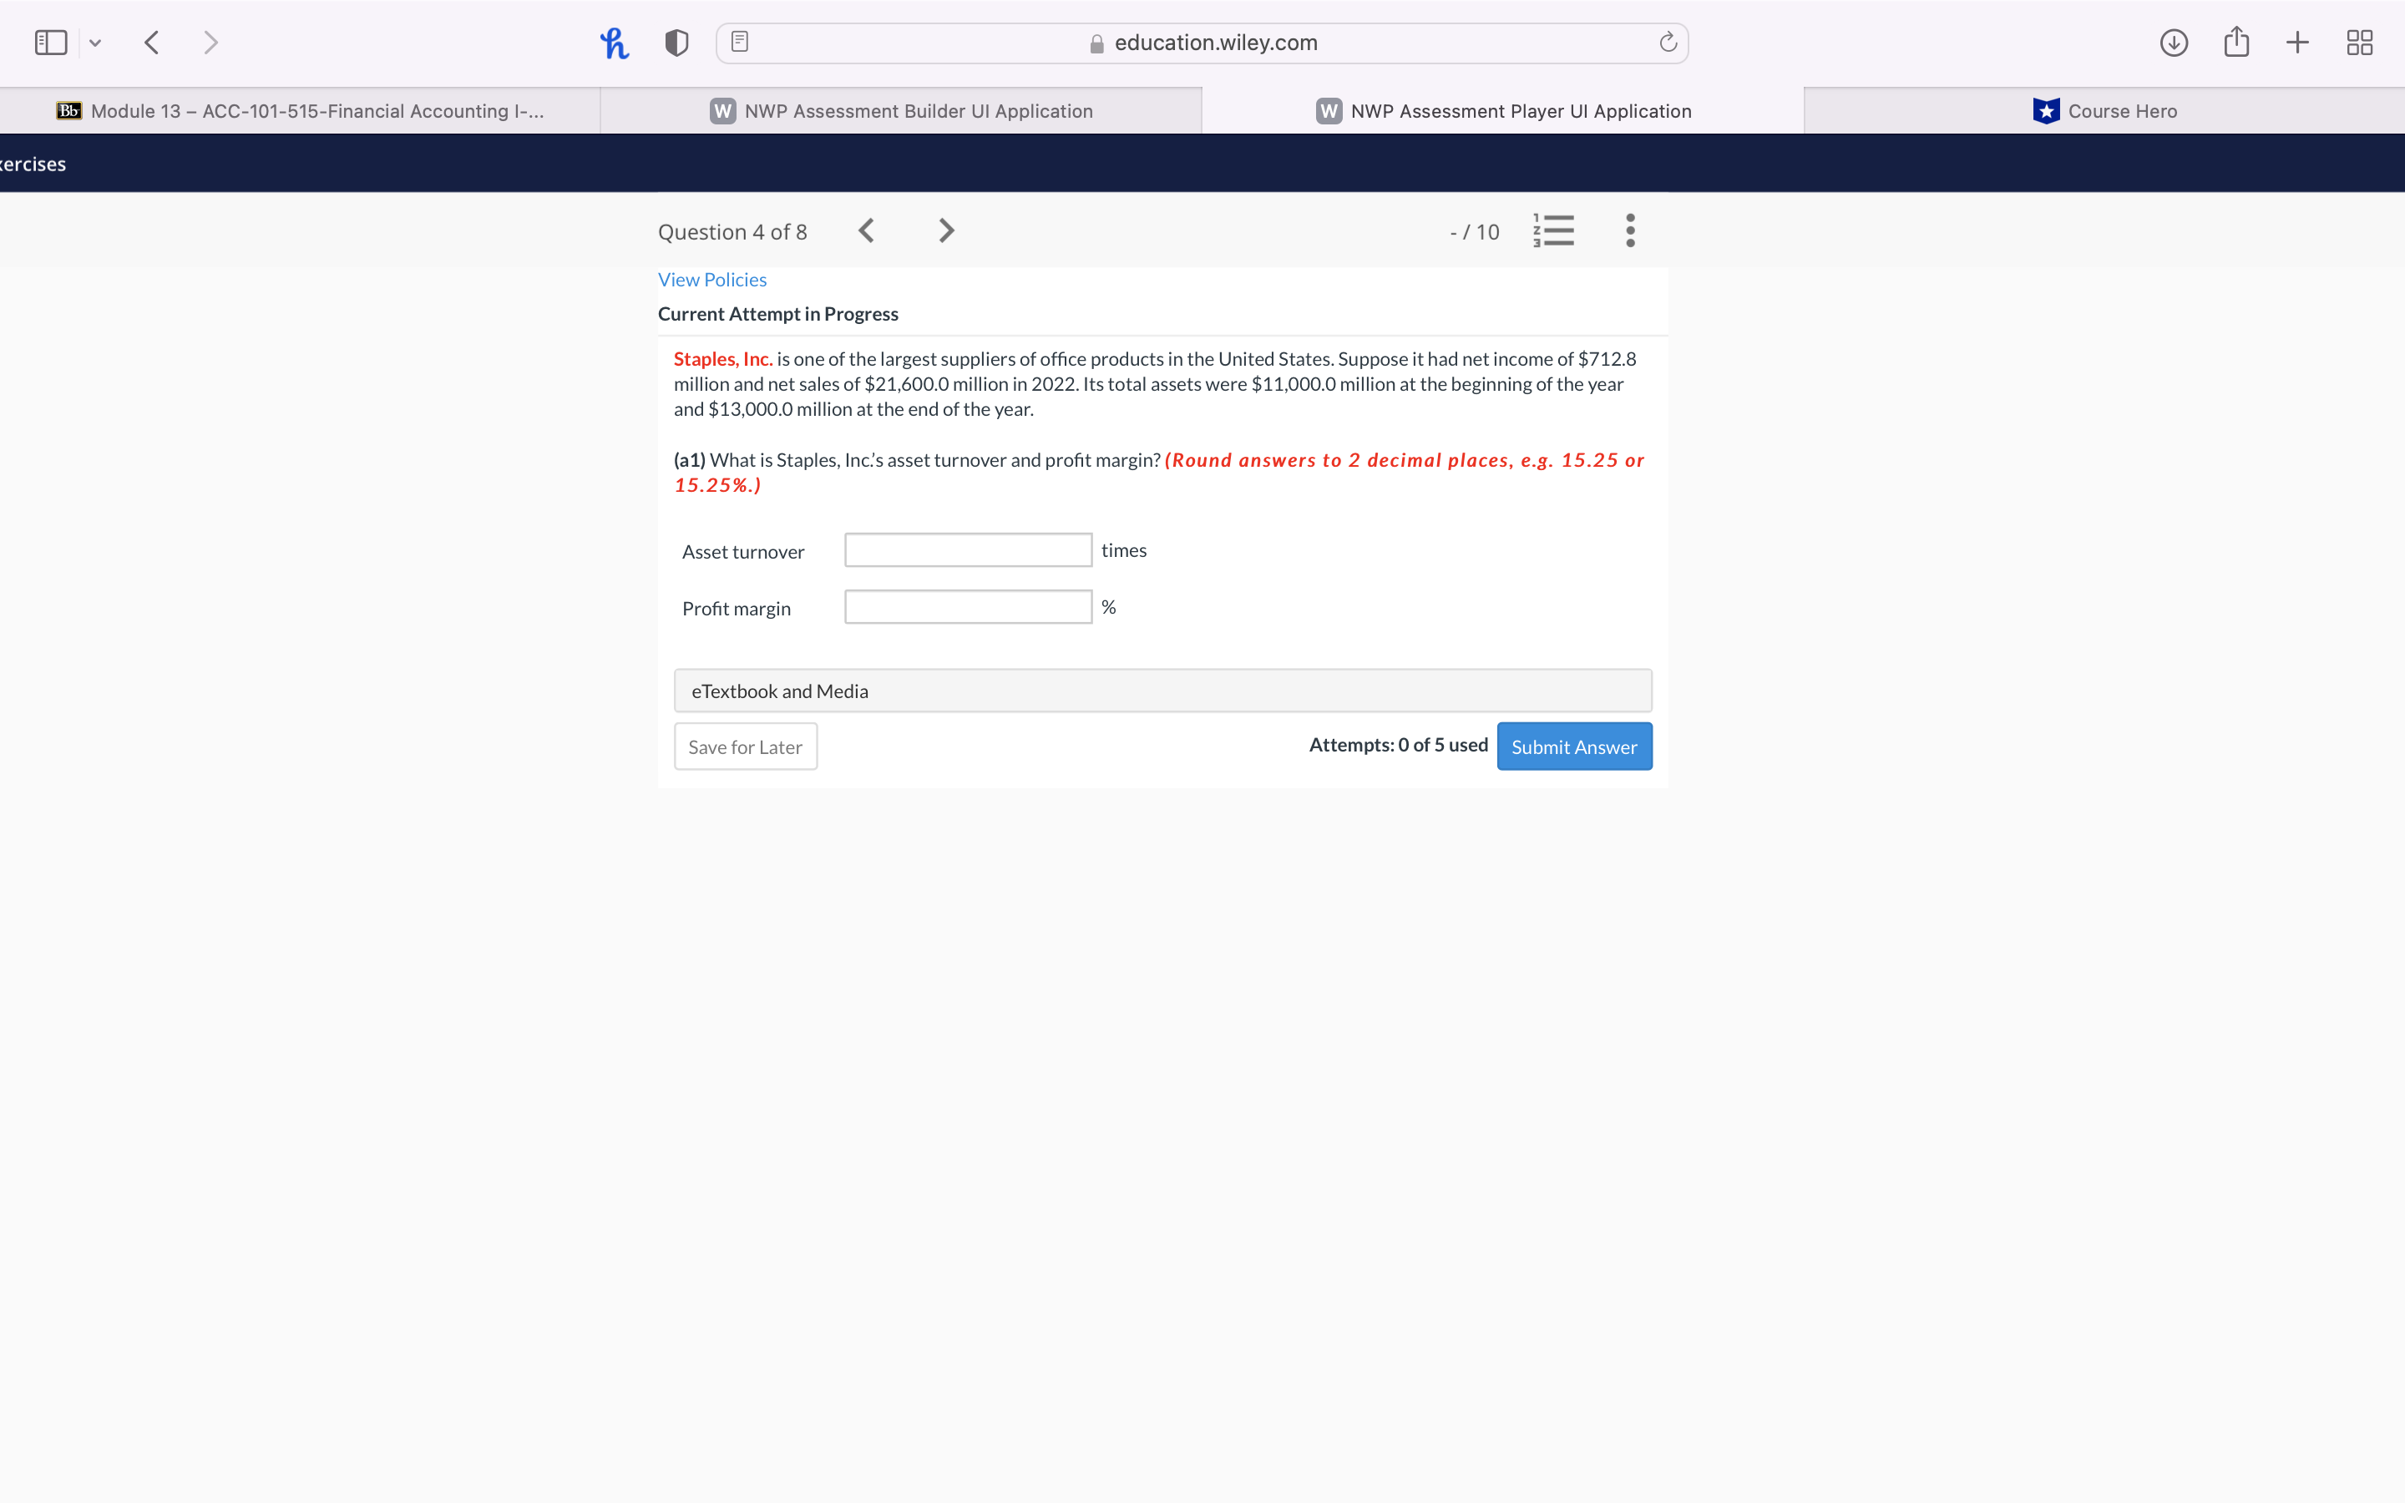Open the View Policies link

[711, 281]
